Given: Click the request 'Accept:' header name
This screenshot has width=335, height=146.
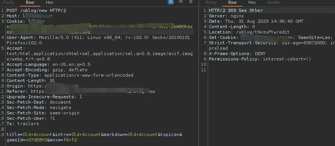Looking at the screenshot, I should 16,48.
